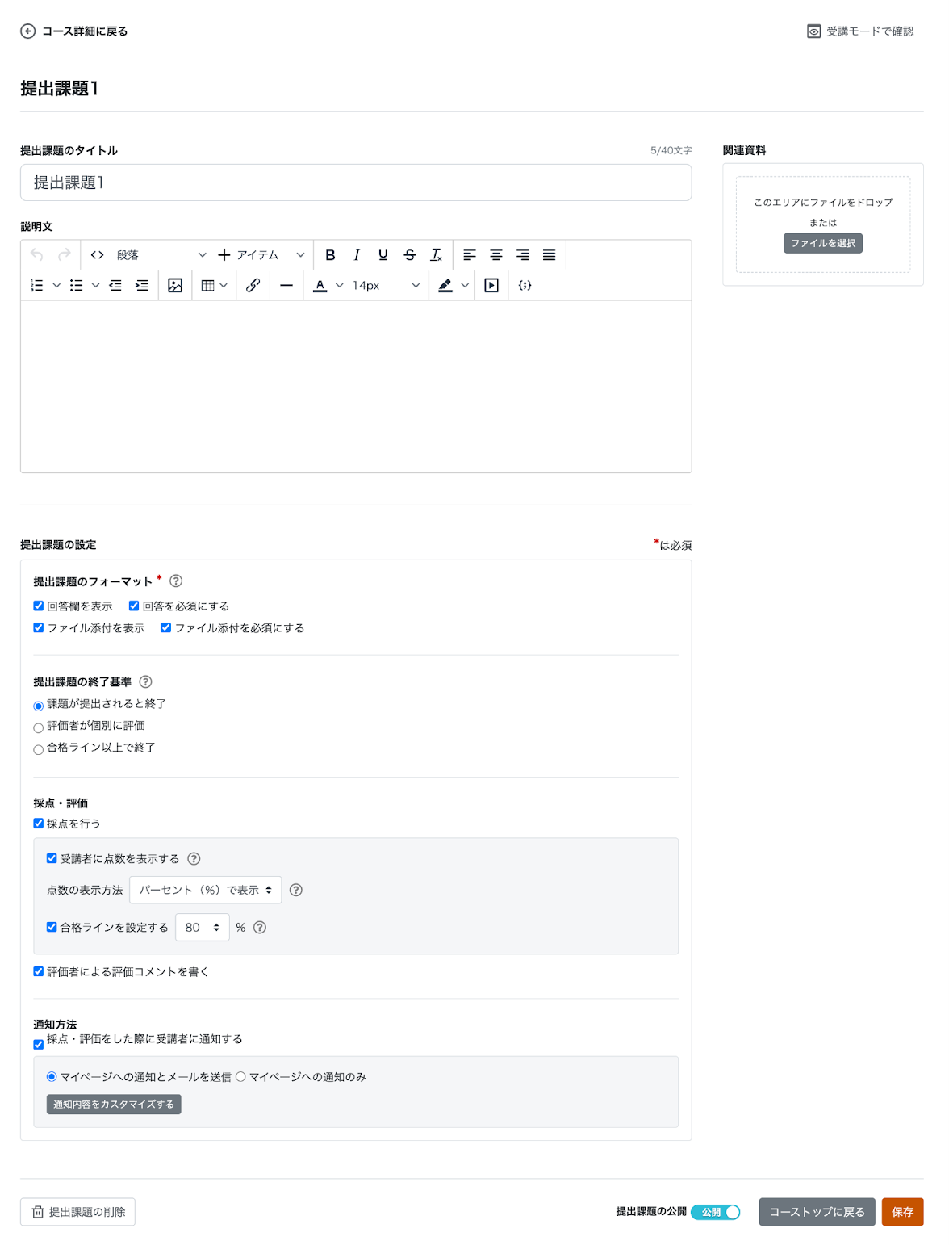949x1245 pixels.
Task: Click the redo arrow in editor toolbar
Action: tap(65, 255)
